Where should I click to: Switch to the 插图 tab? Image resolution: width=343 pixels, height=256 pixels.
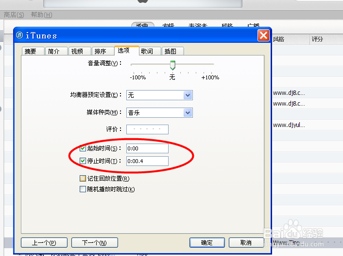coord(173,51)
